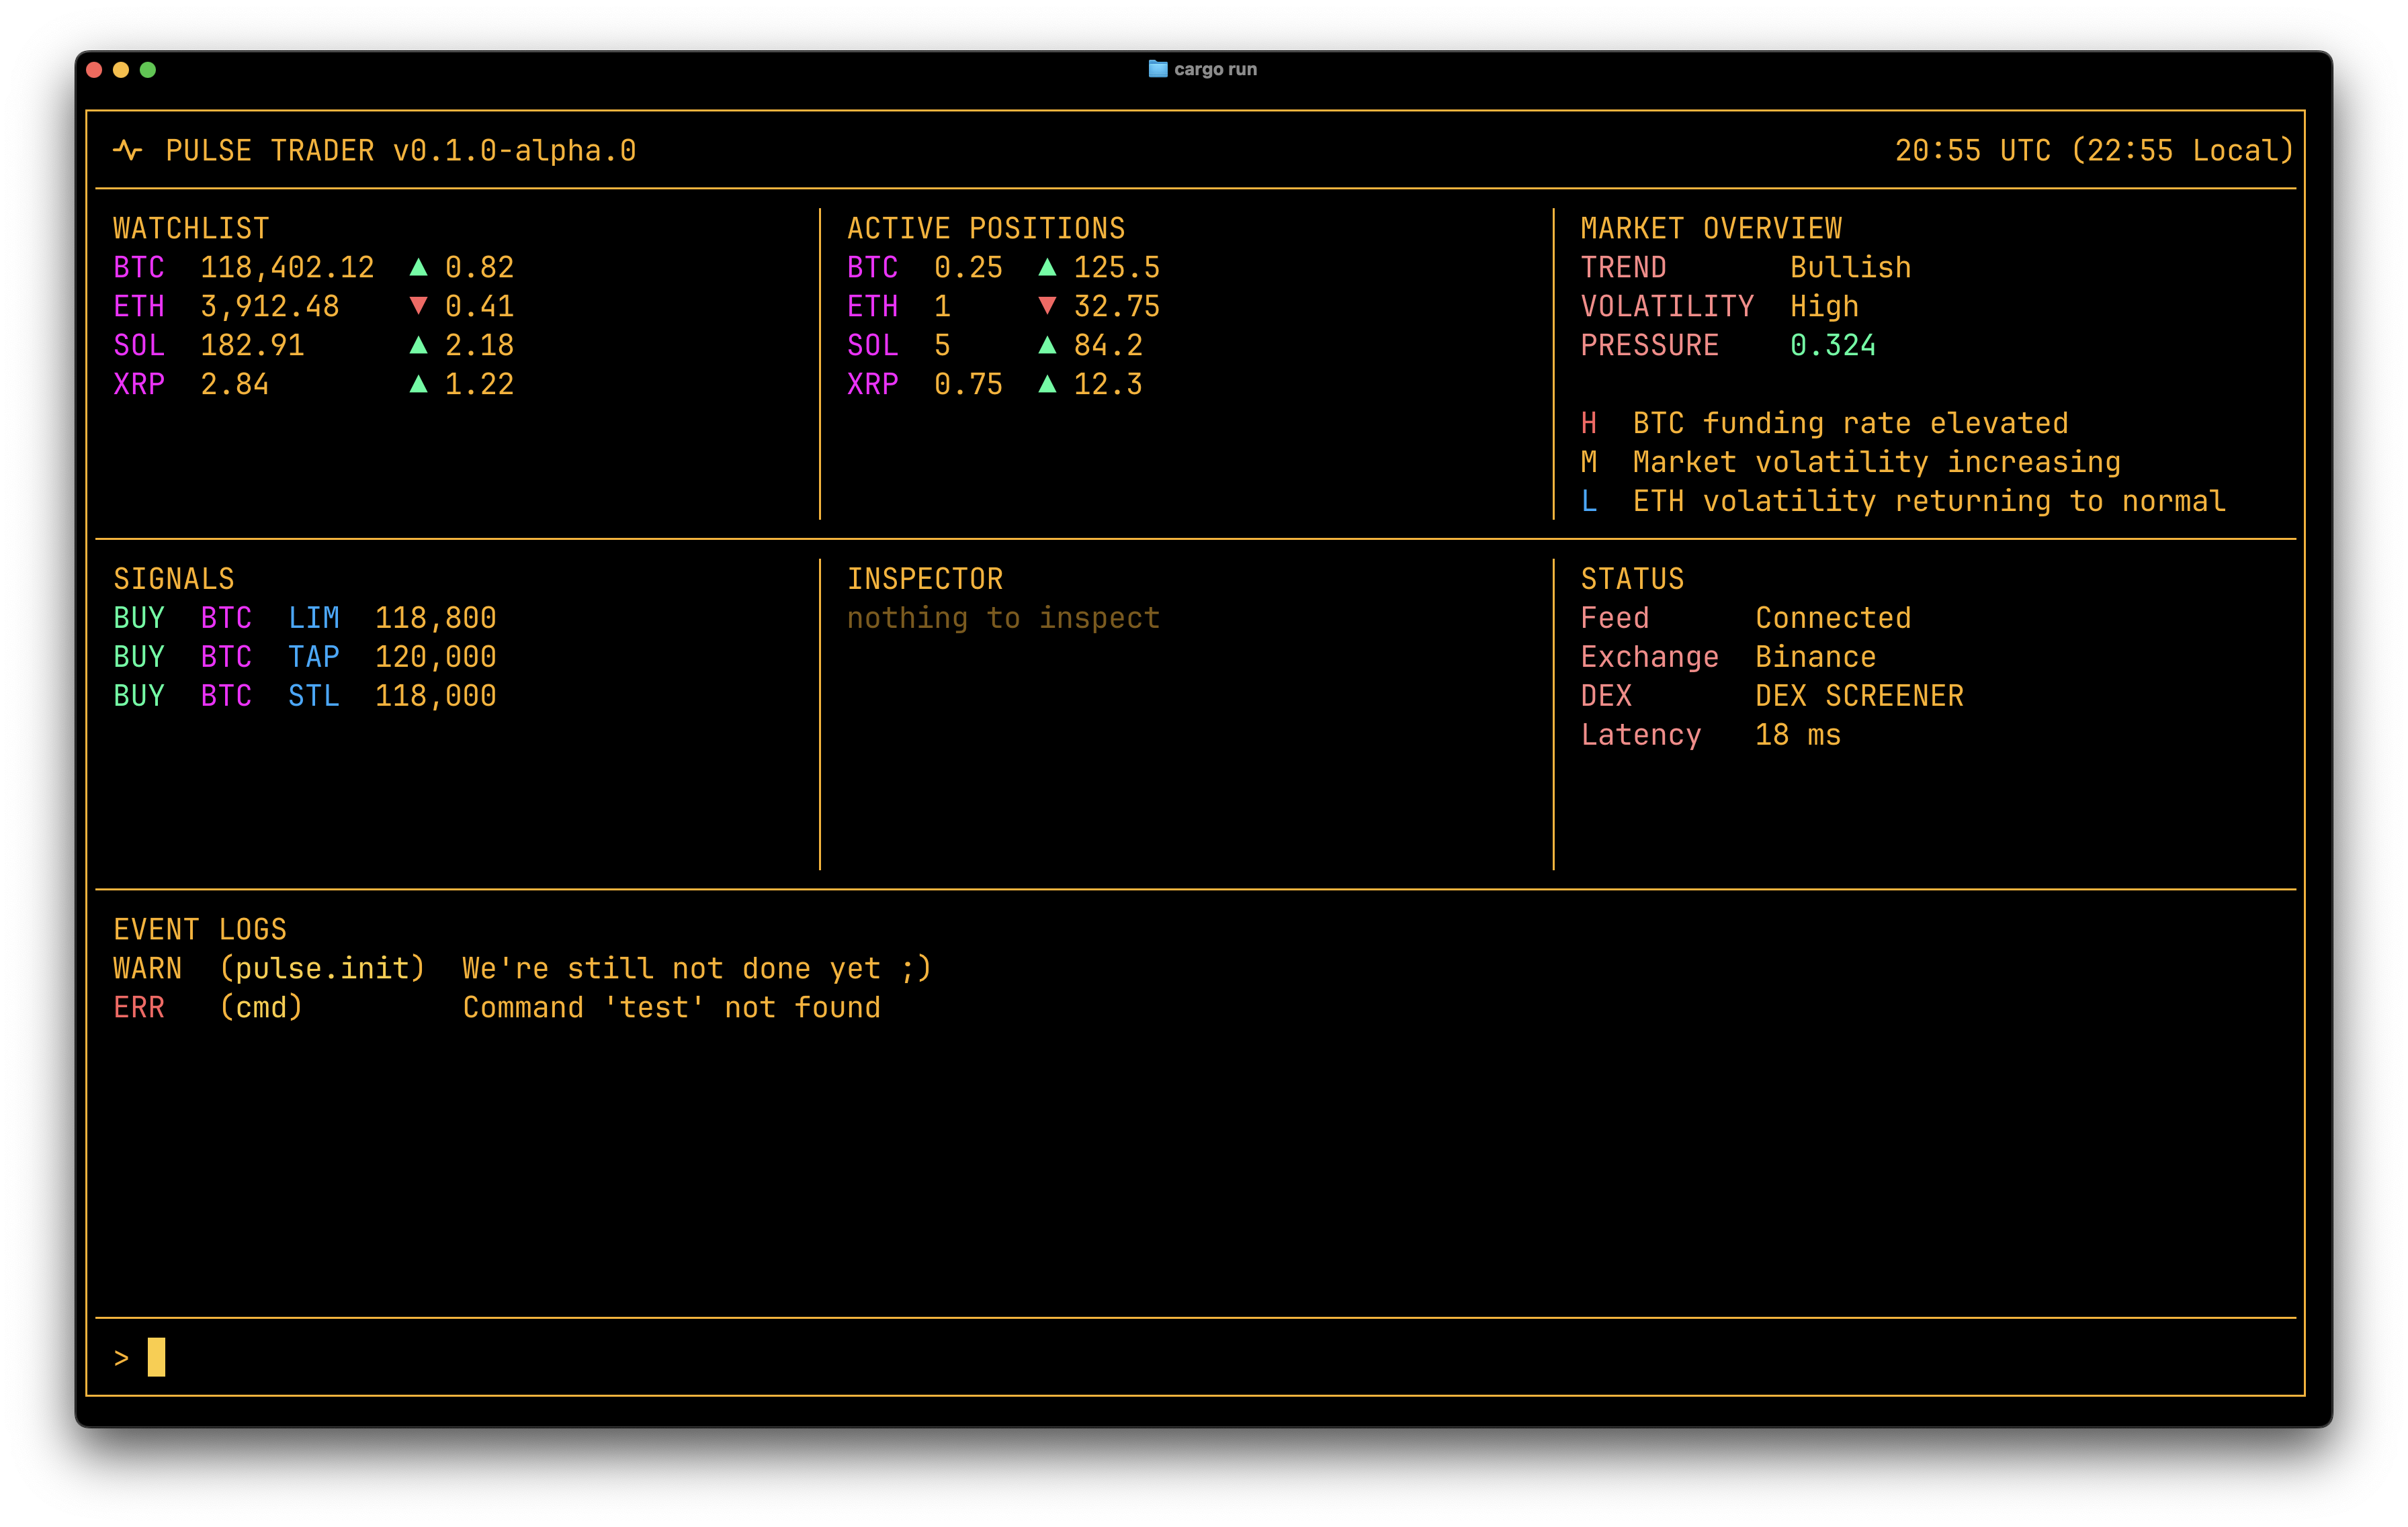Click the green up arrow beside XRP 12.3

1047,383
